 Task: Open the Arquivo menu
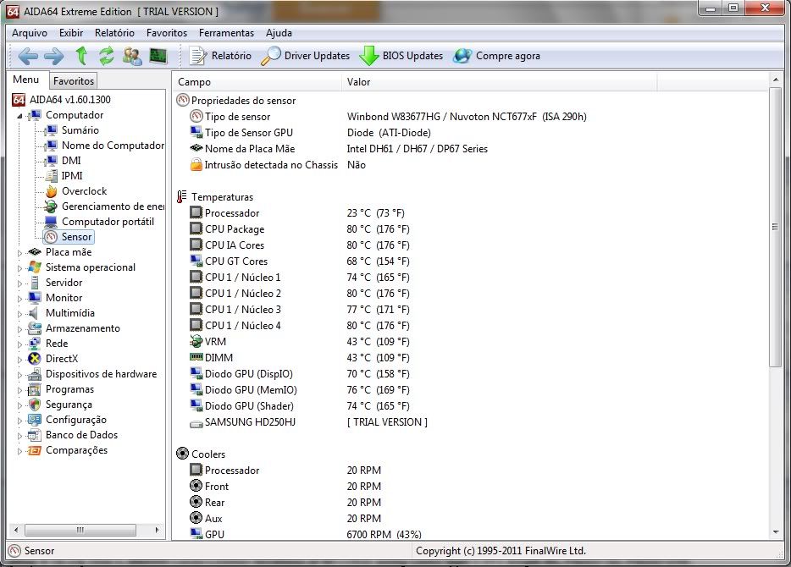tap(30, 33)
